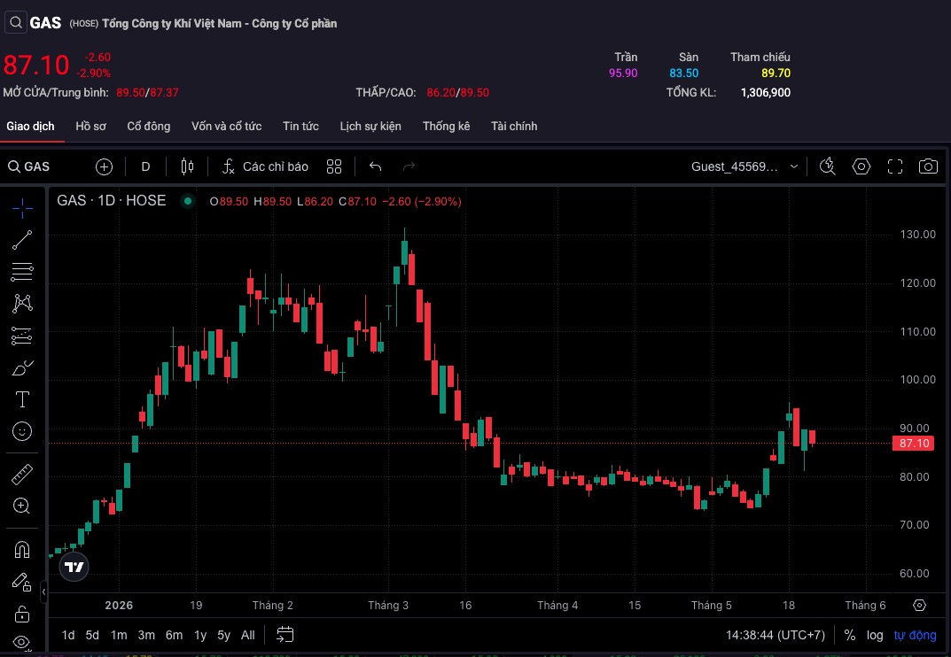This screenshot has width=951, height=657.
Task: Open the Tin tức tab
Action: click(x=300, y=126)
